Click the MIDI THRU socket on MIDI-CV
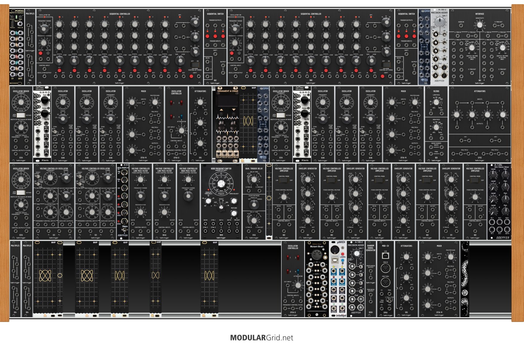The width and height of the screenshot is (524, 344). pos(385,282)
